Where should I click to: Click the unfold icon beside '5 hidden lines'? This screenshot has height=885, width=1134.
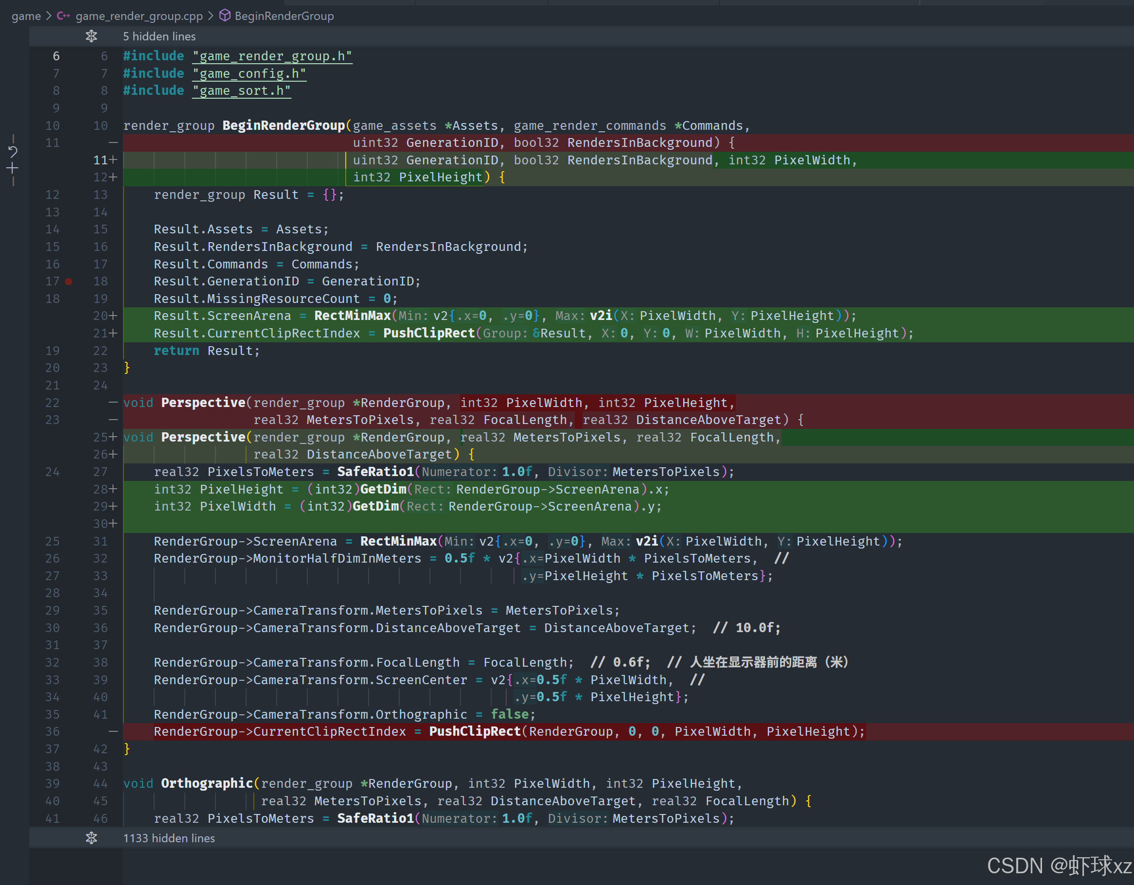[91, 36]
